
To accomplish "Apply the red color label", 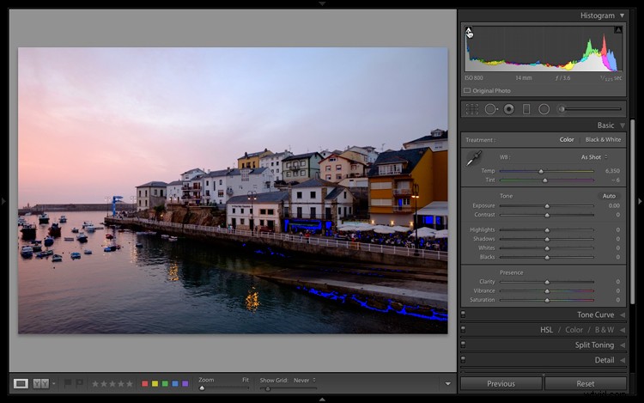I will coord(144,384).
